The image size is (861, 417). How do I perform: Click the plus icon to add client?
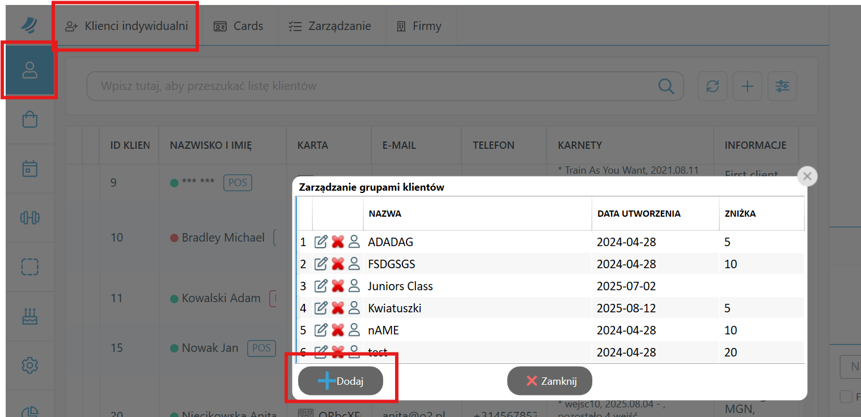pos(747,86)
